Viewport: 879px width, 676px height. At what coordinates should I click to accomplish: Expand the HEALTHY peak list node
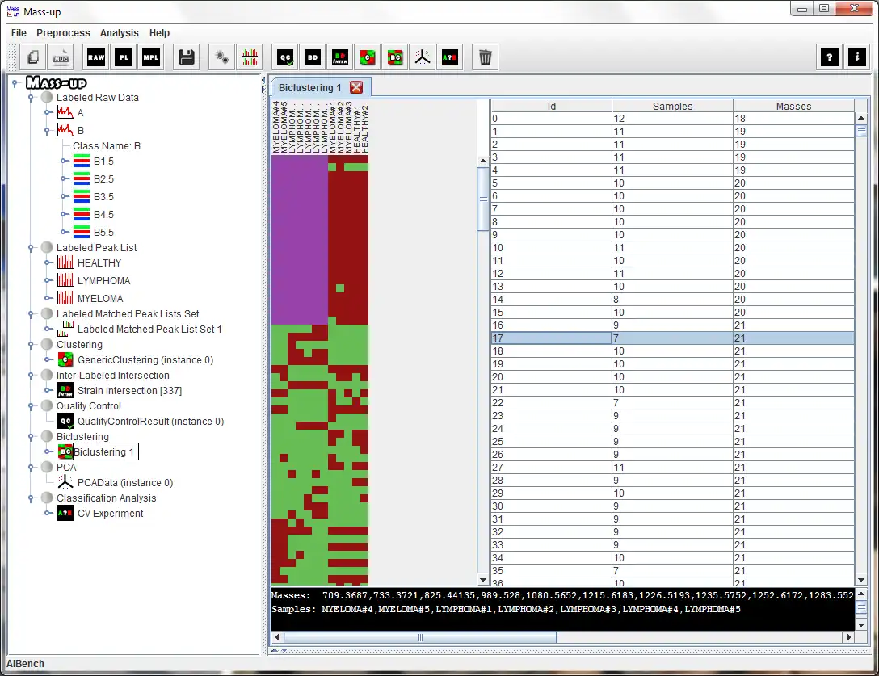click(x=48, y=263)
